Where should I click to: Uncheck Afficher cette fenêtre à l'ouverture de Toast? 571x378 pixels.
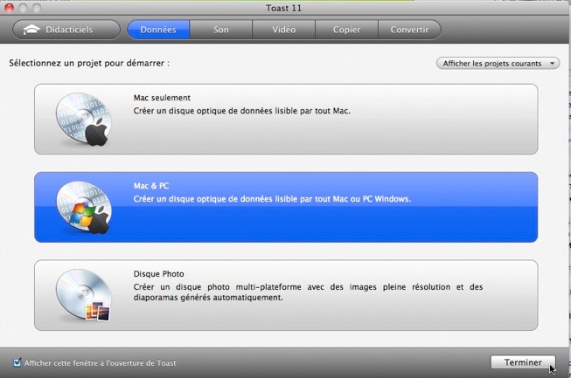pyautogui.click(x=17, y=362)
